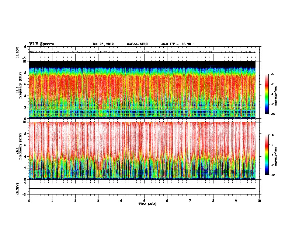
Task: Select the "start UT = 16:30:1" text
Action: point(178,44)
